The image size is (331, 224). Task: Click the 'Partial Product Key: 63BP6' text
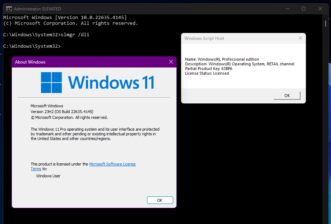coord(208,69)
